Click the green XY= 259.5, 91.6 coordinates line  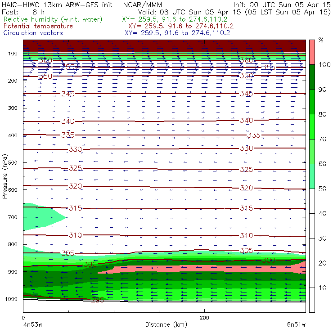point(175,19)
